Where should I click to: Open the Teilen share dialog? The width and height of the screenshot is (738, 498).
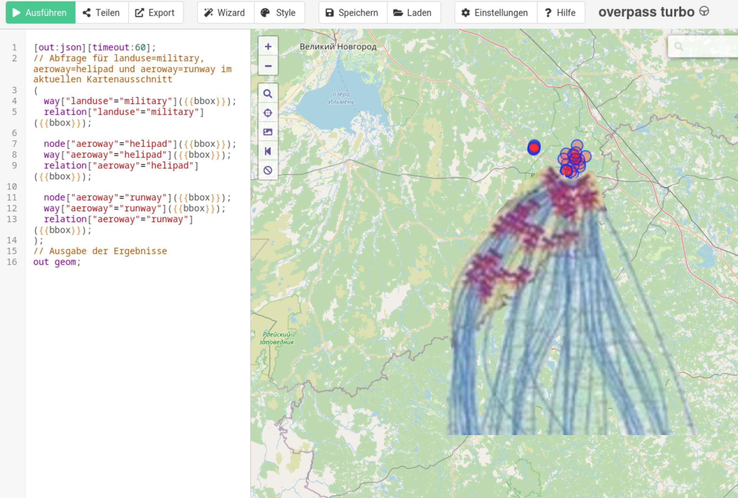(x=102, y=13)
